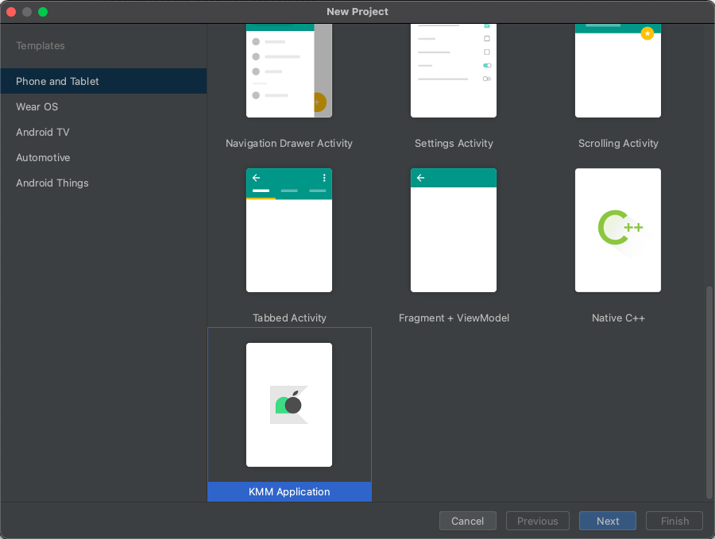Switch to Wear OS templates
Viewport: 715px width, 539px height.
(x=103, y=106)
